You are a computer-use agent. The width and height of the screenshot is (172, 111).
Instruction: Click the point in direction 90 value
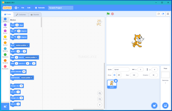pos(24,71)
